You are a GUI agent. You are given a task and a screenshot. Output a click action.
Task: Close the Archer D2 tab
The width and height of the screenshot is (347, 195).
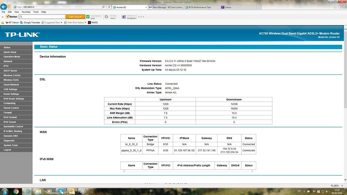[146, 7]
